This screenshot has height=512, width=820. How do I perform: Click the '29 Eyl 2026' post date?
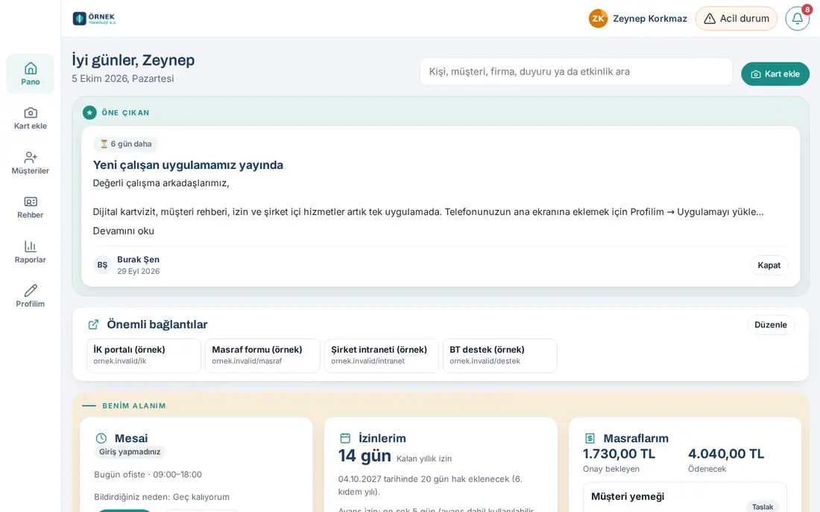[x=138, y=272]
